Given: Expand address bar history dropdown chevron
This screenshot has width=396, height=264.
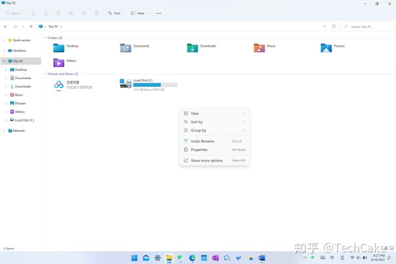Looking at the screenshot, I should pos(325,26).
